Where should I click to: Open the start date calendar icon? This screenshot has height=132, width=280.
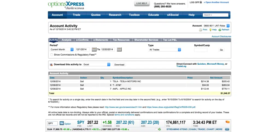point(94,49)
